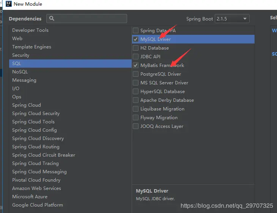
Task: Click the search magnifier icon
Action: [x=52, y=18]
